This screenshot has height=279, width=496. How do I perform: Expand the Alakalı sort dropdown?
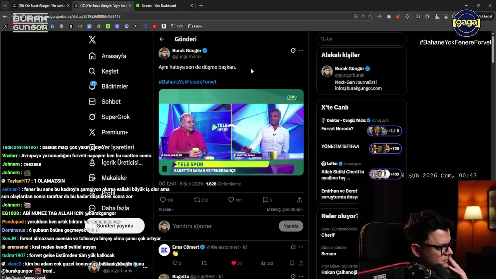pyautogui.click(x=167, y=209)
